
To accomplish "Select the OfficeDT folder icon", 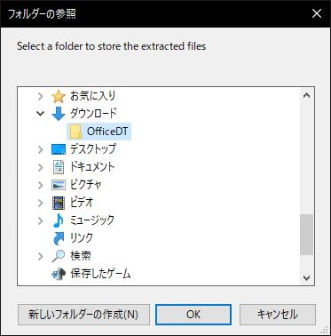I will (x=76, y=132).
